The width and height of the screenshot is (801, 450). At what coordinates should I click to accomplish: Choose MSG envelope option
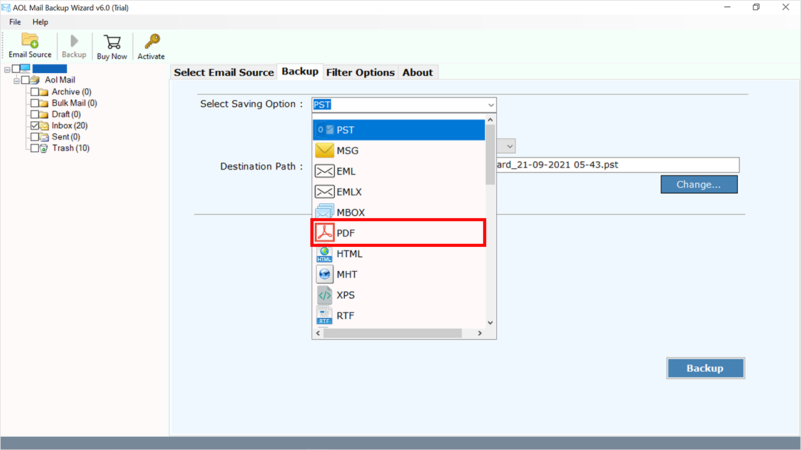coord(399,151)
